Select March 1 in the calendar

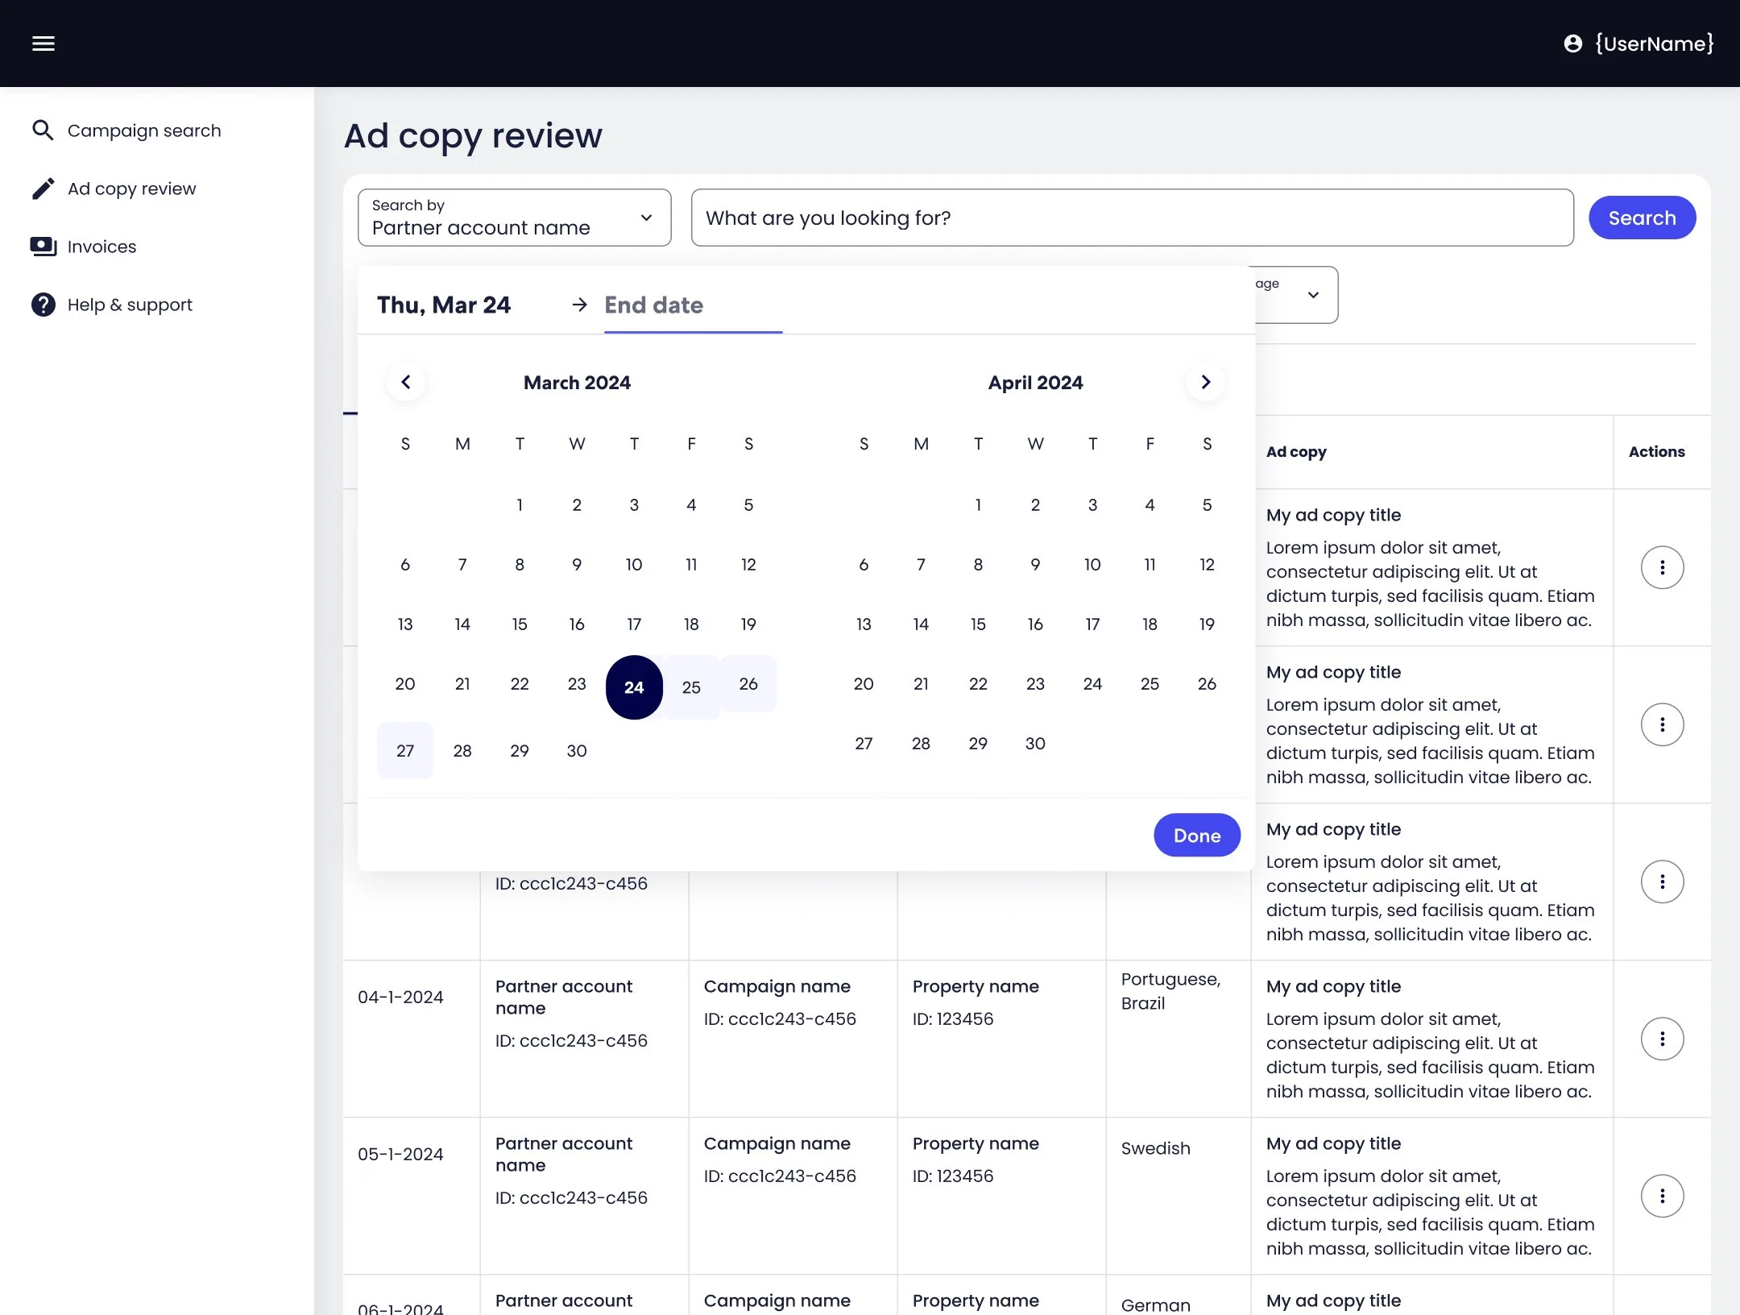520,504
